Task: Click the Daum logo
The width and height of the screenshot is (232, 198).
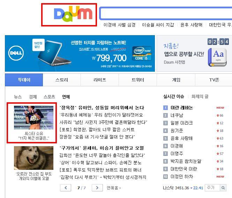Action: pyautogui.click(x=73, y=14)
